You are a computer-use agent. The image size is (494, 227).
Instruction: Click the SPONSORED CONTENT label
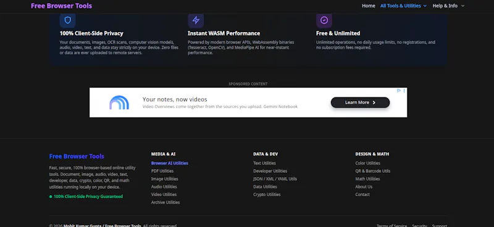(x=248, y=84)
